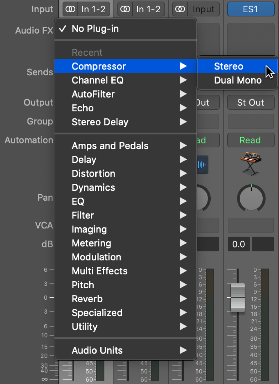The width and height of the screenshot is (279, 384).
Task: Expand the Dynamics plug-in submenu
Action: (x=93, y=187)
